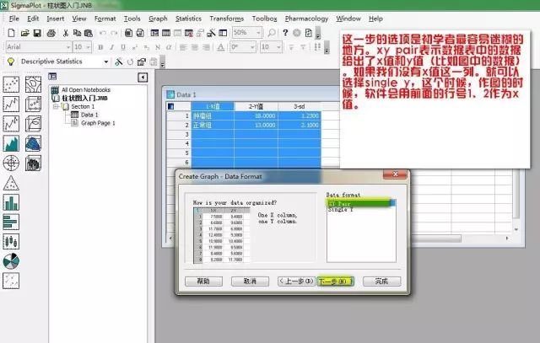
Task: Open the rotation angle 0° dropdown
Action: pos(252,47)
